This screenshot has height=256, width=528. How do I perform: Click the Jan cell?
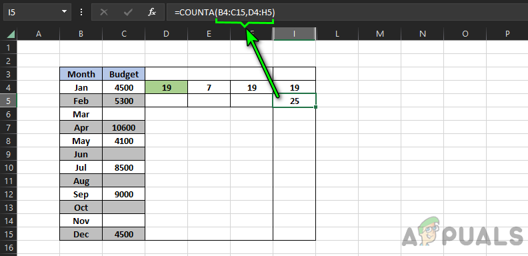pos(81,87)
